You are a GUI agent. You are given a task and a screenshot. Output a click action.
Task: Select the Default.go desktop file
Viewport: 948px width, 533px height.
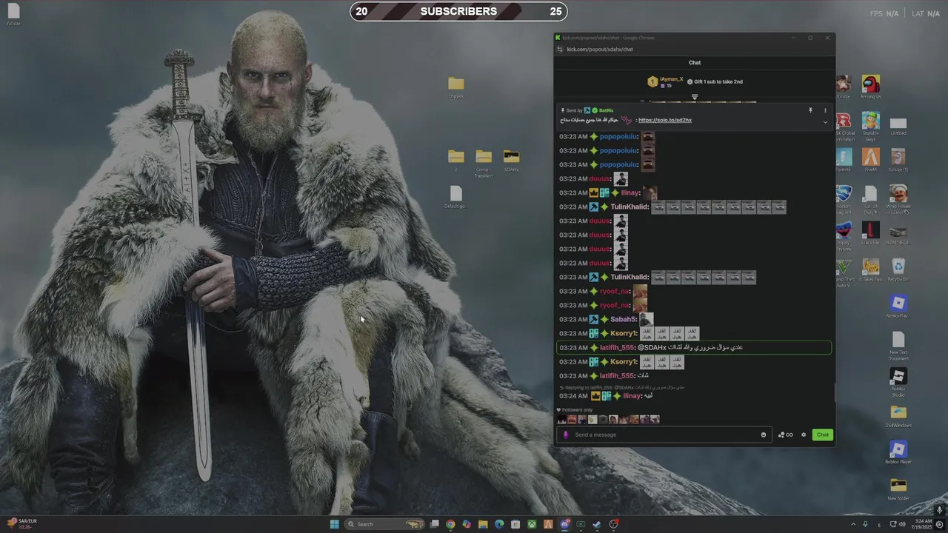(x=455, y=197)
